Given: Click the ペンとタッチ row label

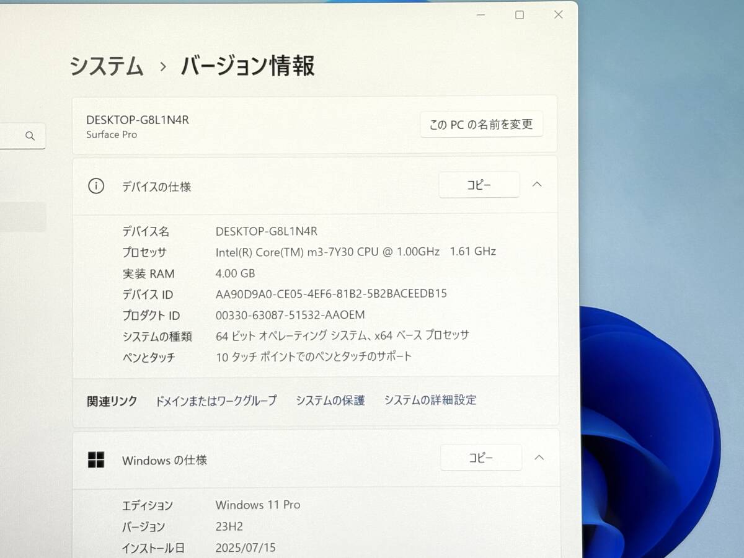Looking at the screenshot, I should pyautogui.click(x=149, y=358).
